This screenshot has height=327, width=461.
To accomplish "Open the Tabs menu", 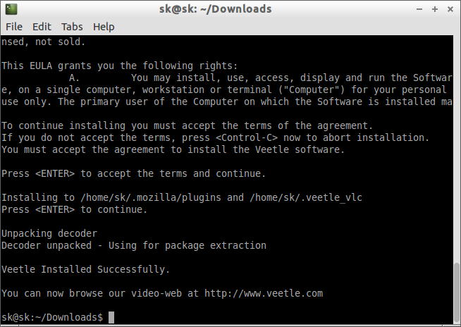I will (72, 27).
